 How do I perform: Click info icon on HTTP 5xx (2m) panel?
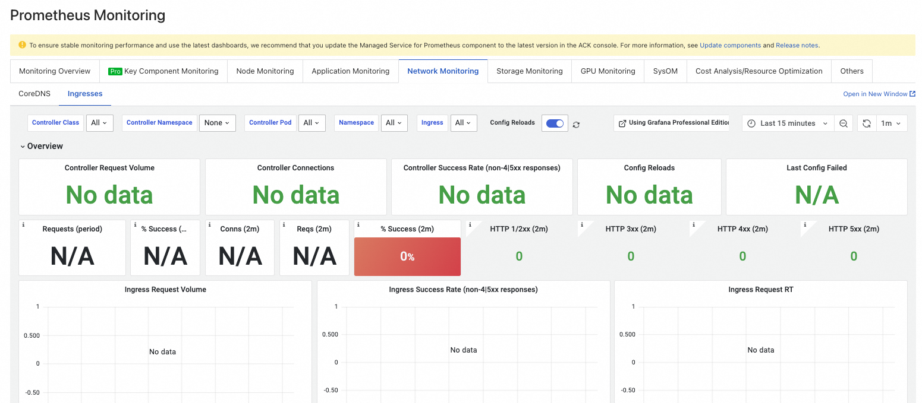(x=804, y=225)
